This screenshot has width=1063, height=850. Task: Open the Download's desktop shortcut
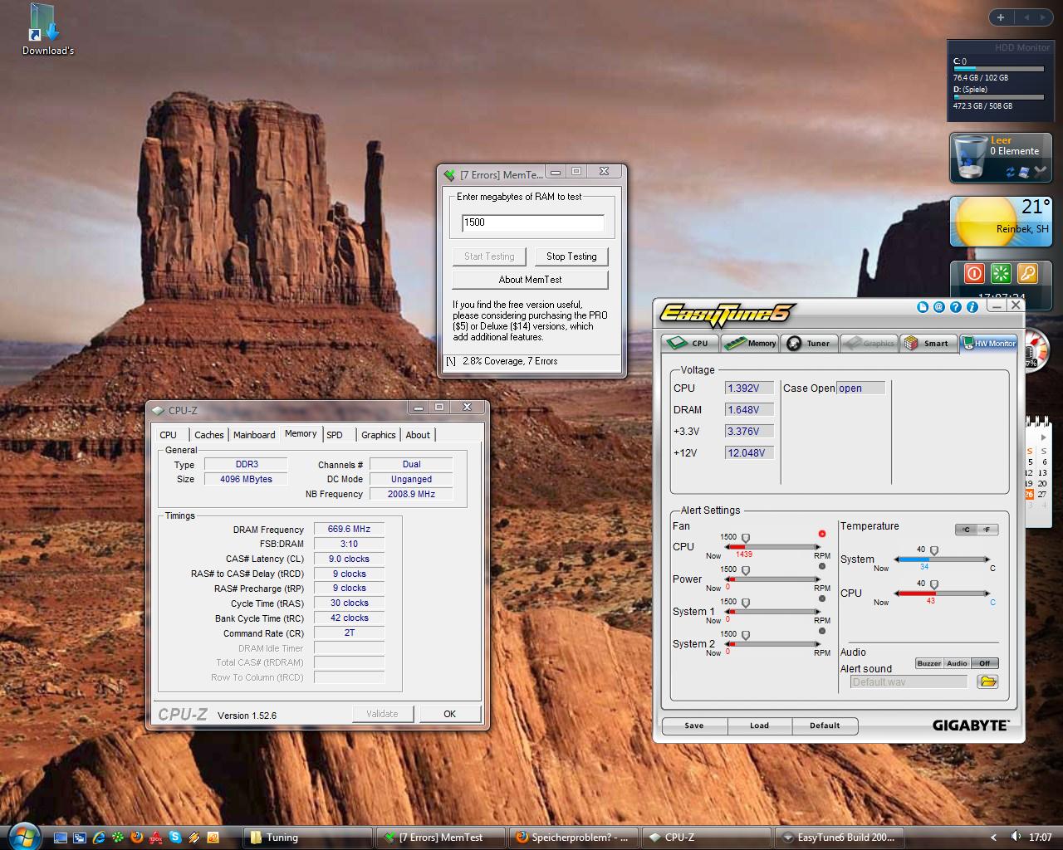coord(47,31)
